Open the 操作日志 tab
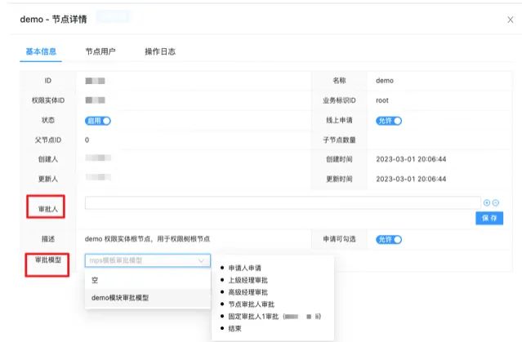Screen dimensions: 522x342 (x=160, y=51)
